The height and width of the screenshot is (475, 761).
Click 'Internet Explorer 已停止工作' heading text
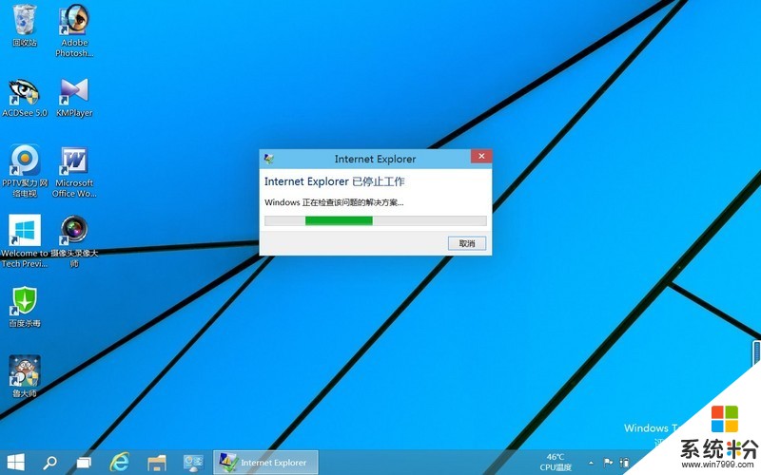(335, 181)
